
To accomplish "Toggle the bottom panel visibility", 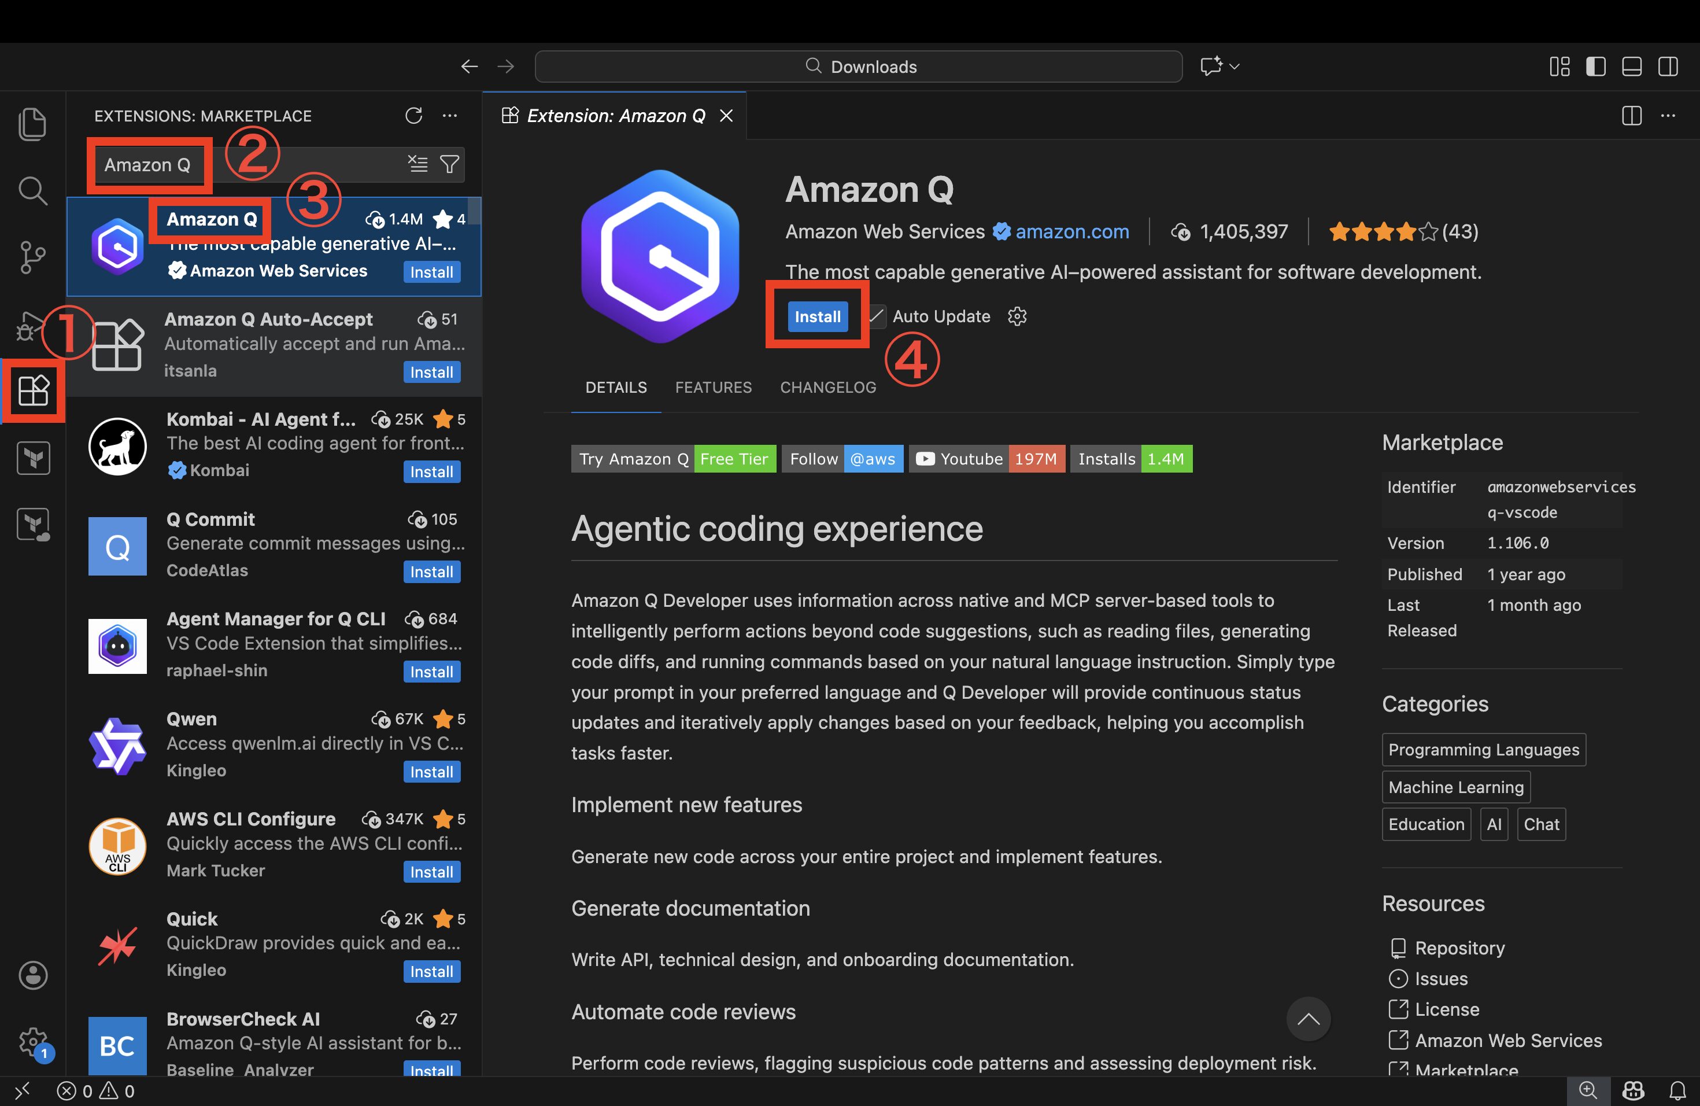I will click(1631, 67).
